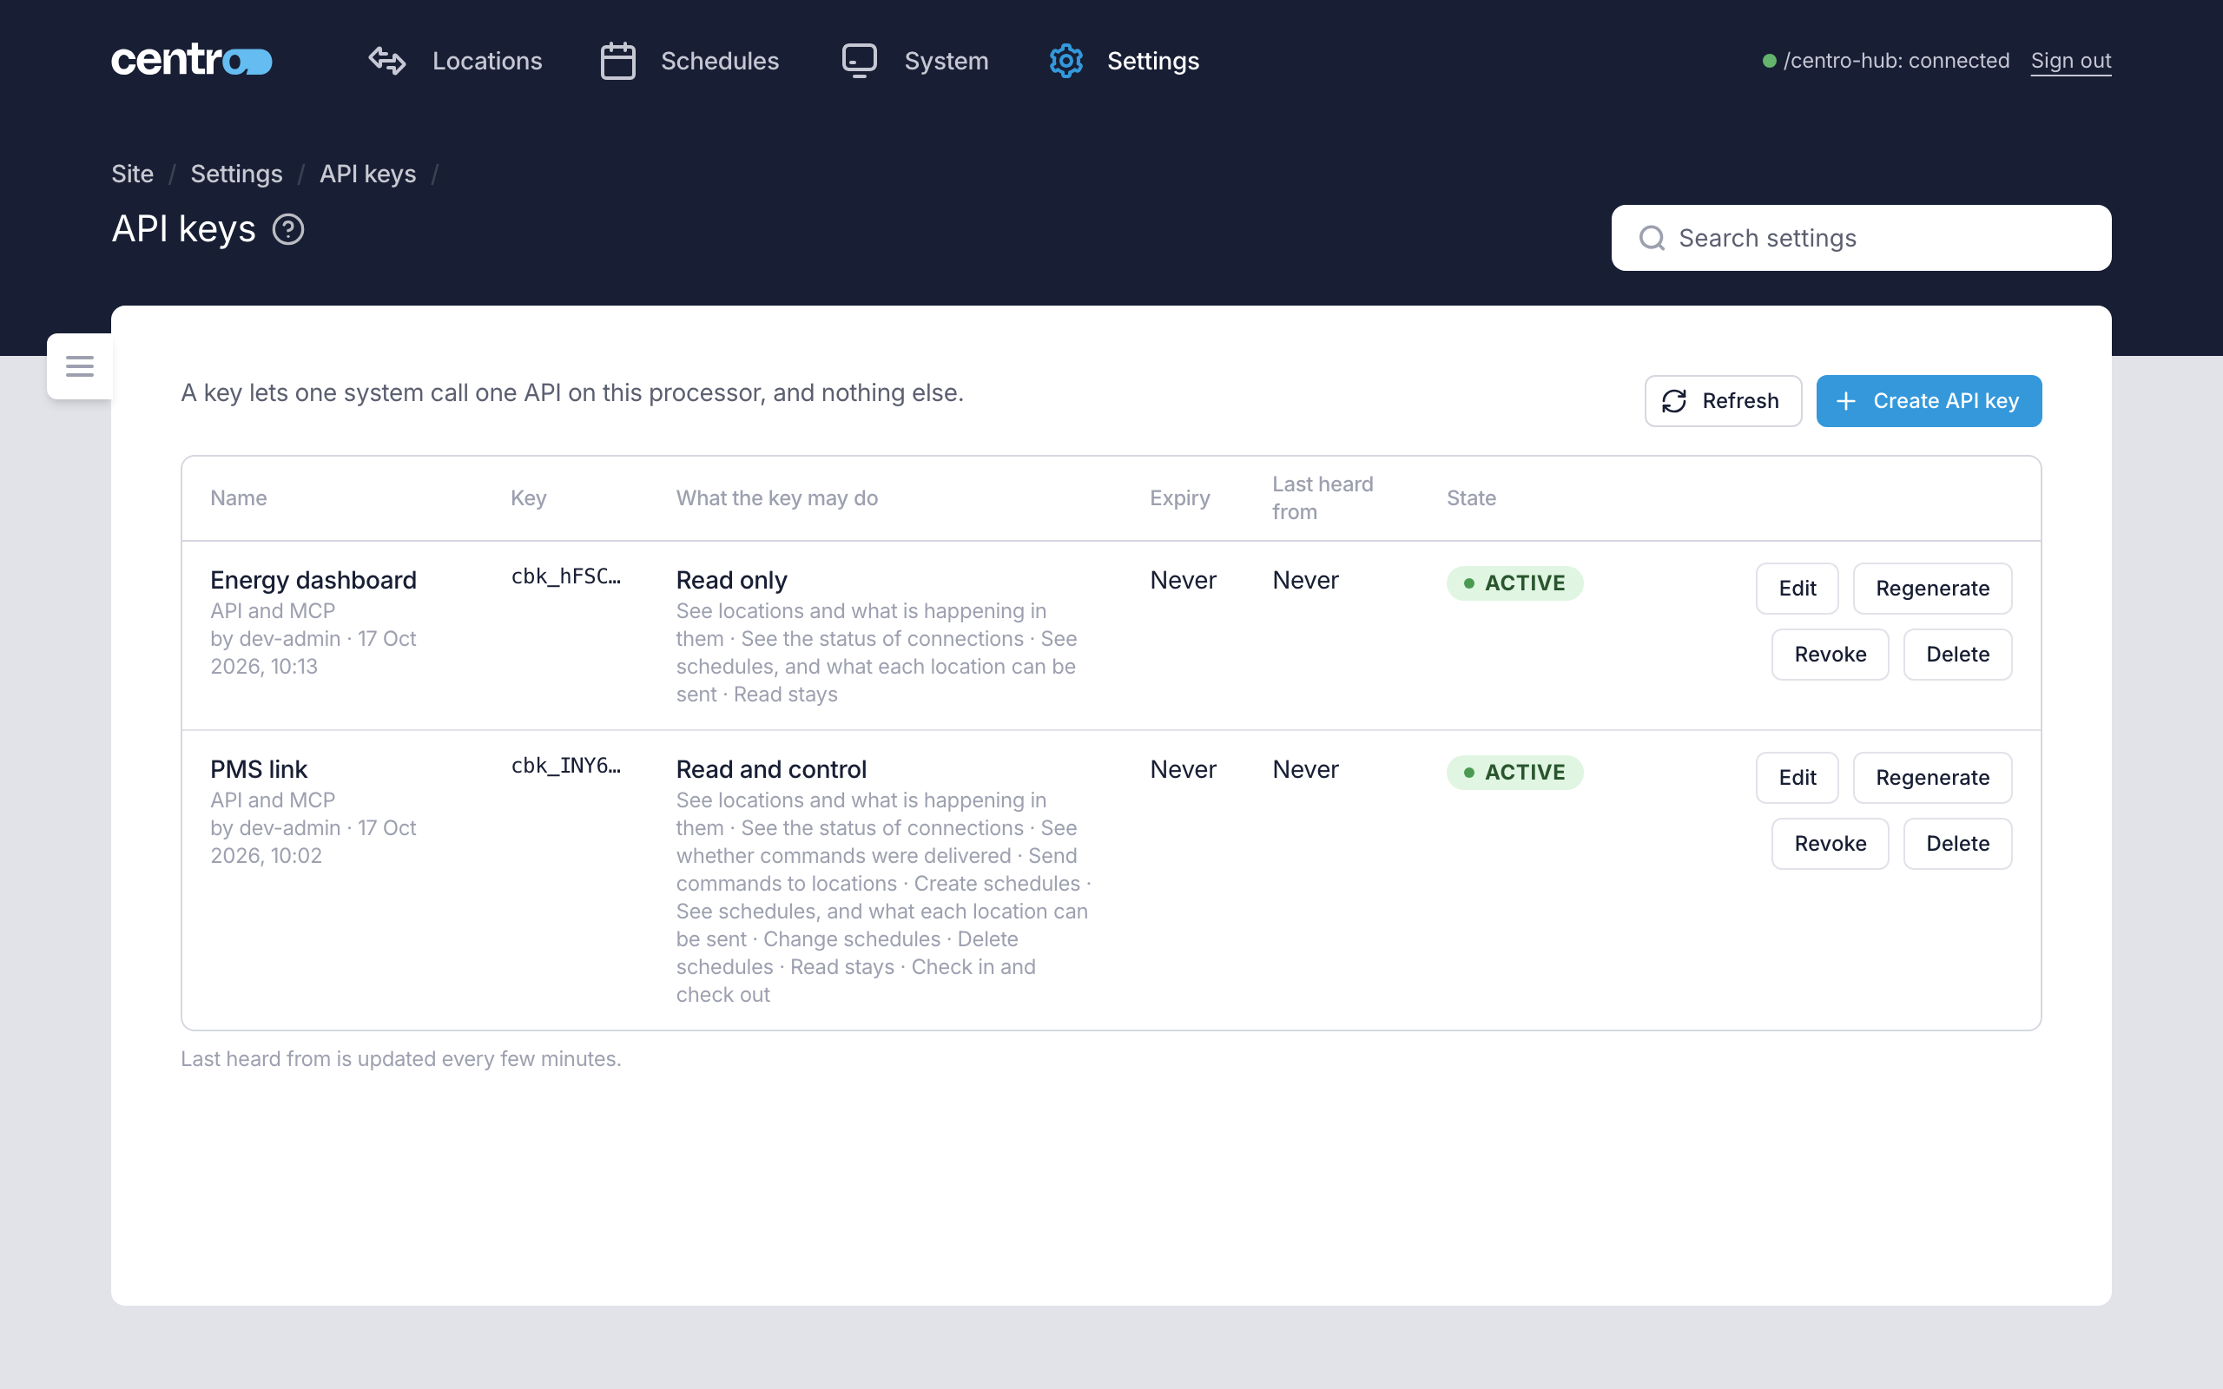Click the search magnifier icon
This screenshot has height=1389, width=2223.
[x=1652, y=238]
